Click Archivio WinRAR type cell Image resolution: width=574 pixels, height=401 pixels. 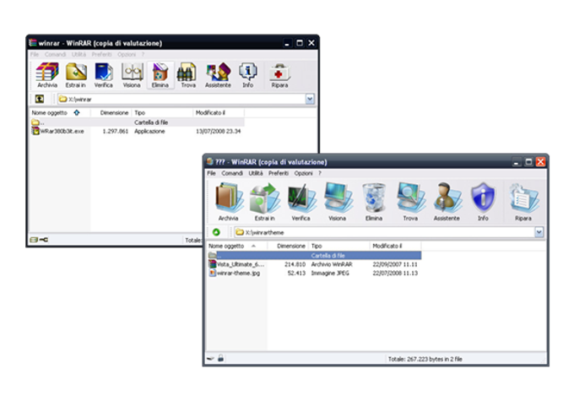(332, 264)
